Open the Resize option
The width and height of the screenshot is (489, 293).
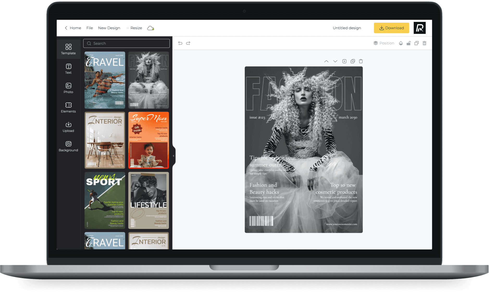coord(134,28)
